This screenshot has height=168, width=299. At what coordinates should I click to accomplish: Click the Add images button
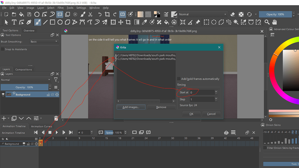click(x=131, y=107)
